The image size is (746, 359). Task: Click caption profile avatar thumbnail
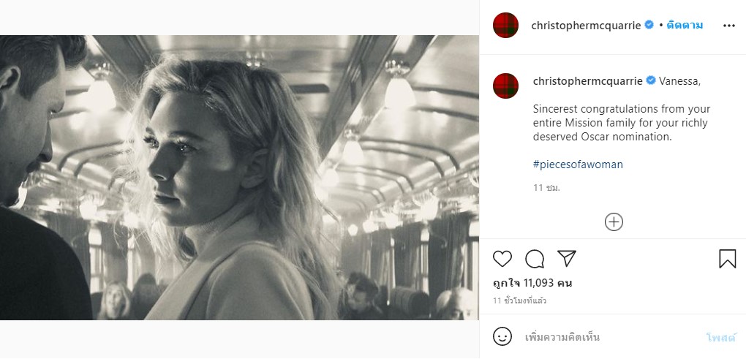pos(506,86)
